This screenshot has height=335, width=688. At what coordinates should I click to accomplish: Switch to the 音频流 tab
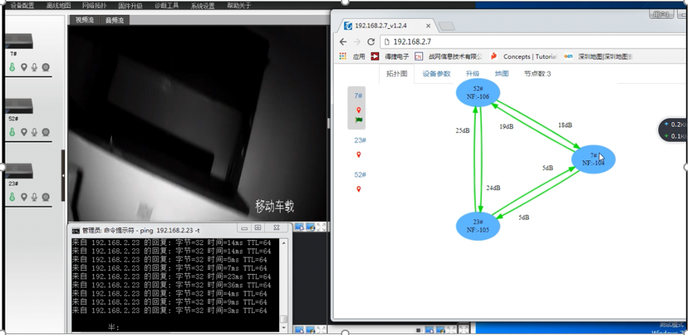click(x=114, y=20)
